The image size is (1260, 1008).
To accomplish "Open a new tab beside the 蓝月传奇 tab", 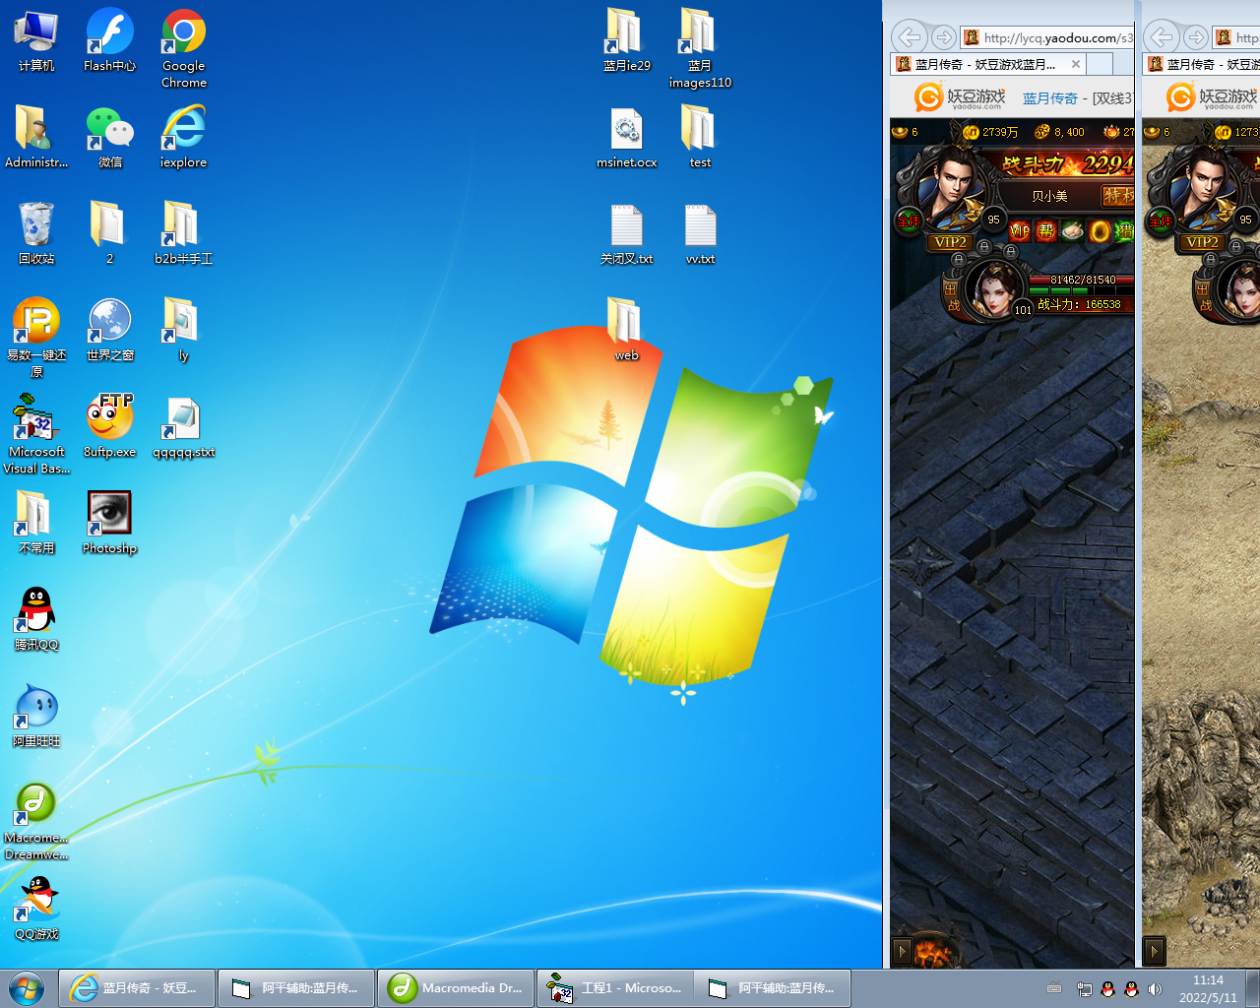I will [1100, 64].
